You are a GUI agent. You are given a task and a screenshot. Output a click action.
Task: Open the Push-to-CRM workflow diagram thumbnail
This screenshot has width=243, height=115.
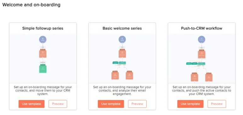(202, 58)
